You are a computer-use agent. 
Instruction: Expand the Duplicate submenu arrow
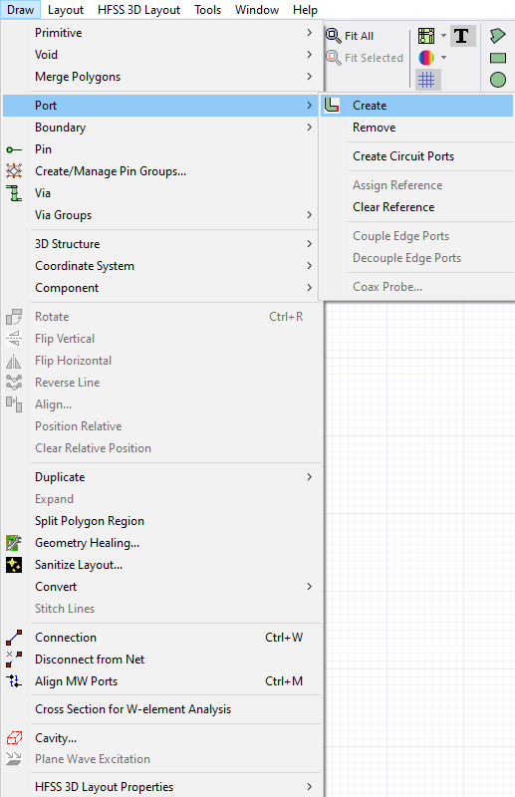(x=309, y=477)
